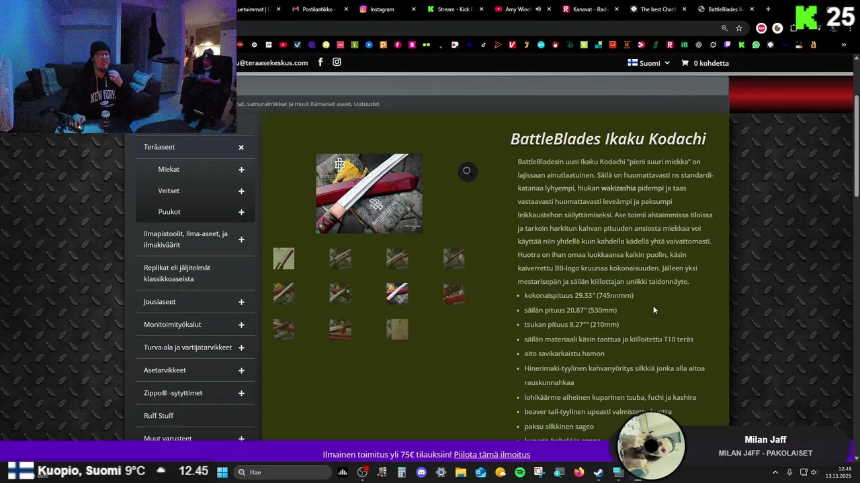Close the Instagram tab
The width and height of the screenshot is (860, 483).
coord(414,9)
